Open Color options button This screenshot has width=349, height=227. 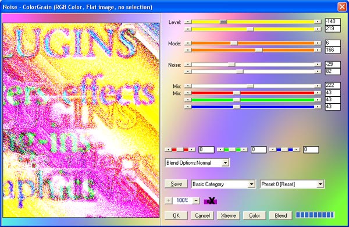254,215
